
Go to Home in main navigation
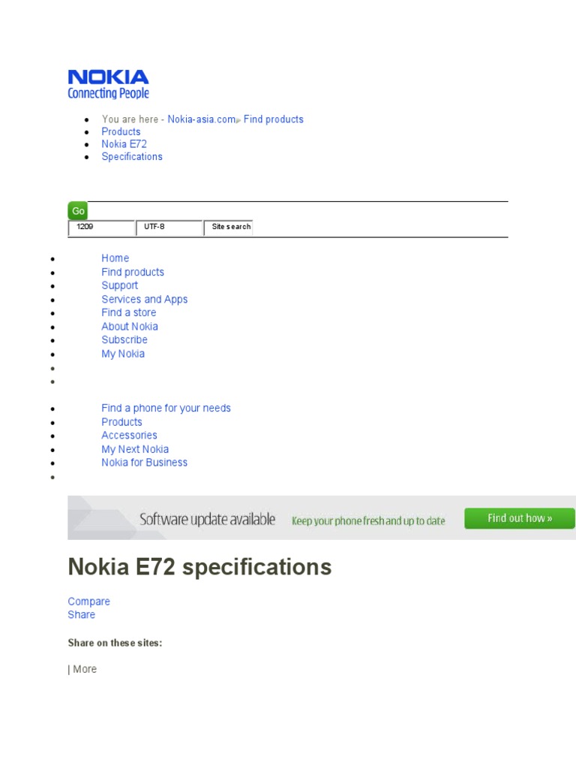[115, 258]
